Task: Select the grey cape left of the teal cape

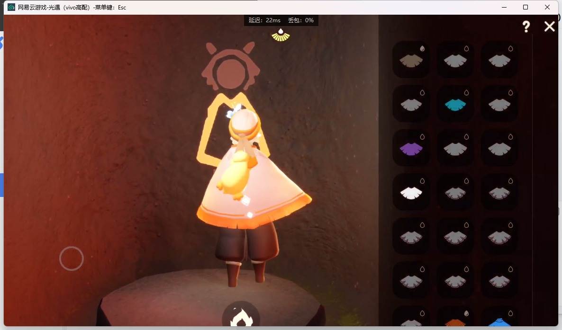Action: click(x=411, y=105)
